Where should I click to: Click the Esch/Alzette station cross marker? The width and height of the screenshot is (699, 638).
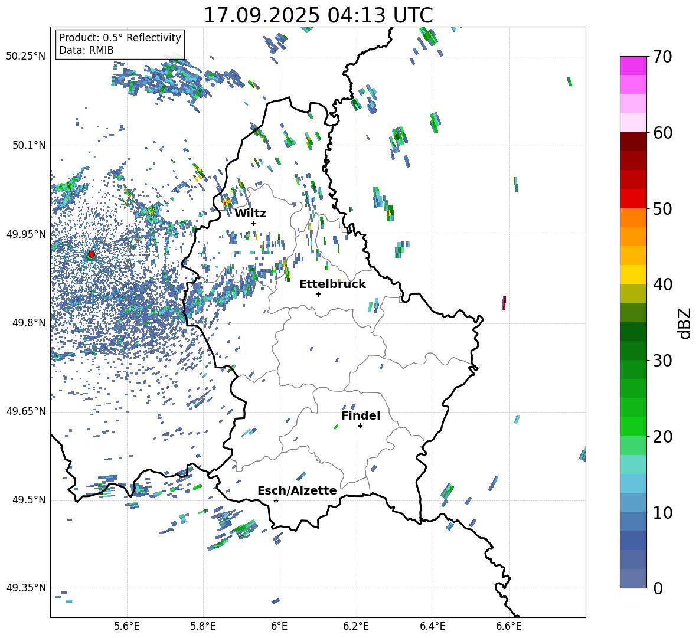[276, 500]
